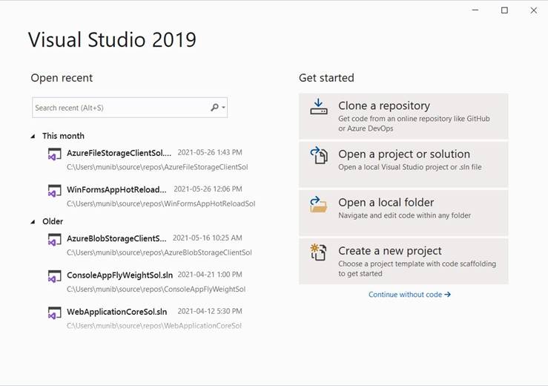Click the ConsoleAppFlyWeightSol solution file icon

[x=54, y=276]
